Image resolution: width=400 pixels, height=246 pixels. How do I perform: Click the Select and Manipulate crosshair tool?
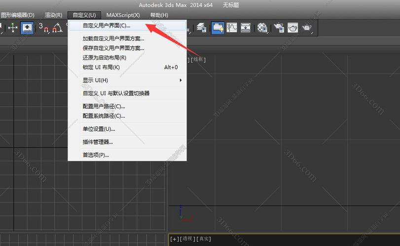coord(12,28)
